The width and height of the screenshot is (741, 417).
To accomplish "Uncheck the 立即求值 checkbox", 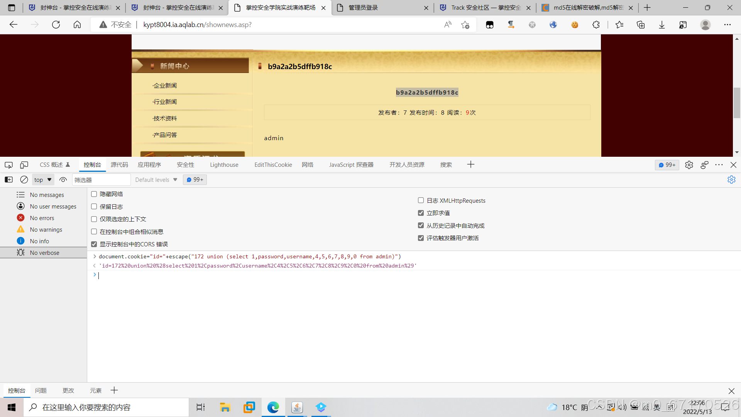I will pyautogui.click(x=421, y=213).
